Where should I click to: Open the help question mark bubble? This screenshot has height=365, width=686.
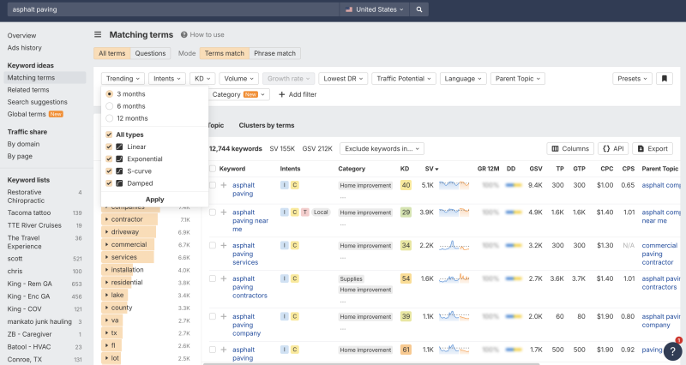673,350
